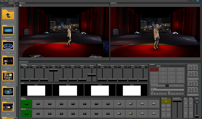Open the Roofs folder icon
This screenshot has width=202, height=119.
click(x=8, y=91)
